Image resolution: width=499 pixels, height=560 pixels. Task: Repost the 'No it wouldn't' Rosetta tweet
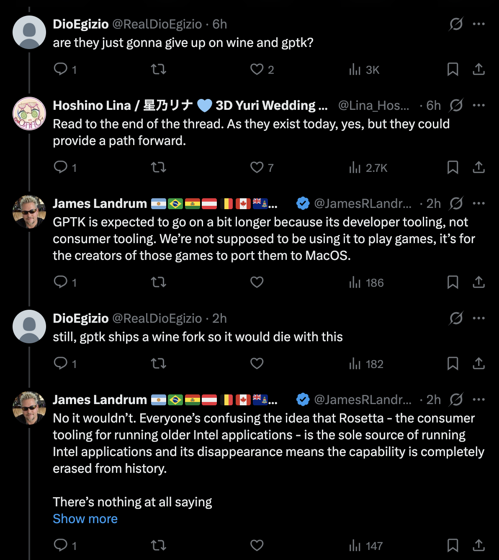[159, 545]
